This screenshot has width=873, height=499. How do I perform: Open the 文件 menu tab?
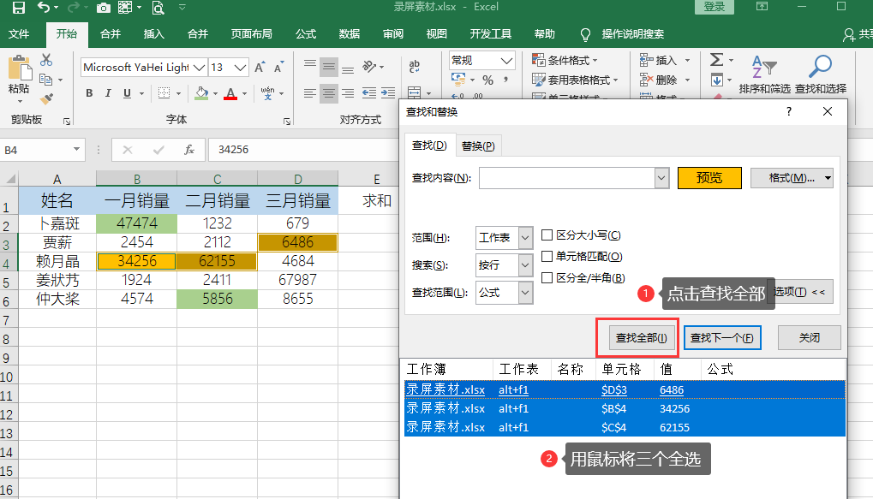click(x=19, y=34)
